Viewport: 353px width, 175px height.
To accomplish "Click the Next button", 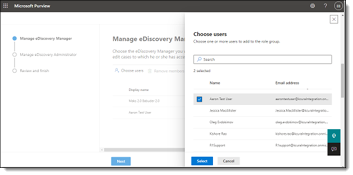I will click(x=121, y=161).
